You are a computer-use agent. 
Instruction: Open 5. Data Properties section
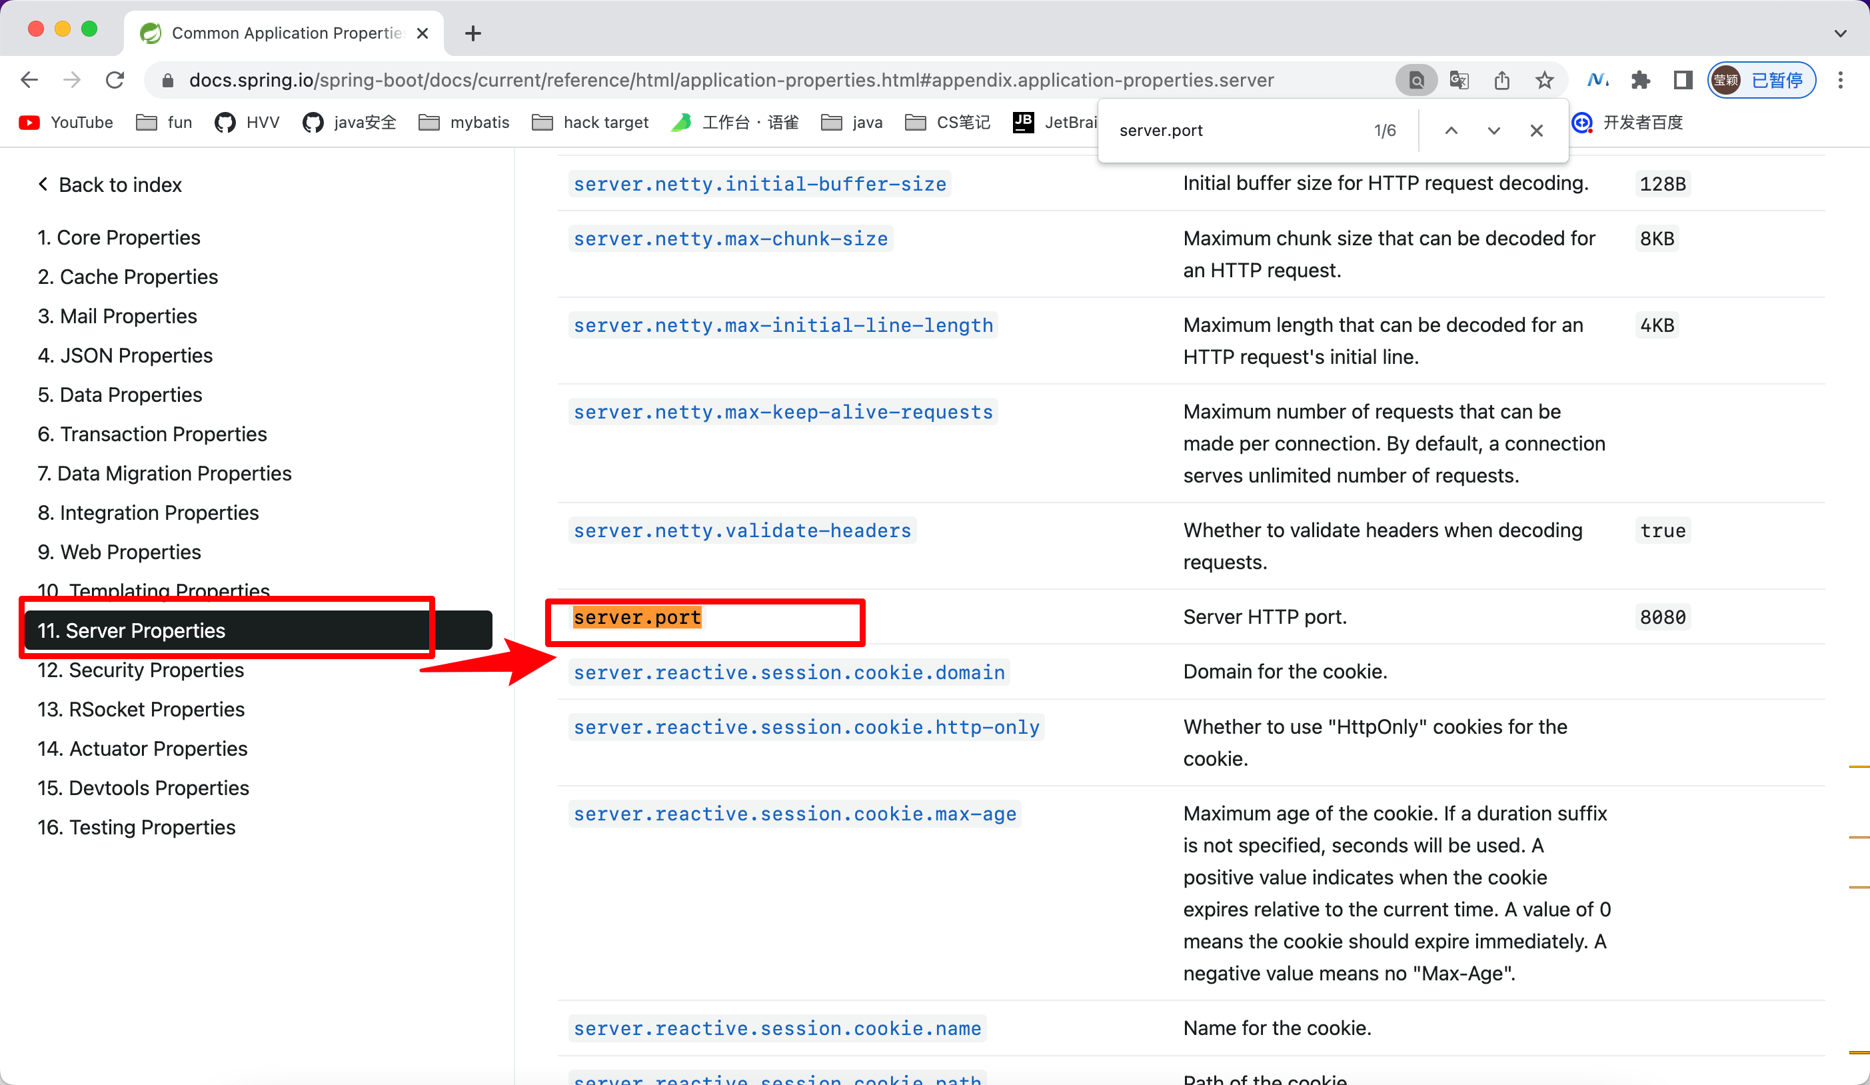120,395
